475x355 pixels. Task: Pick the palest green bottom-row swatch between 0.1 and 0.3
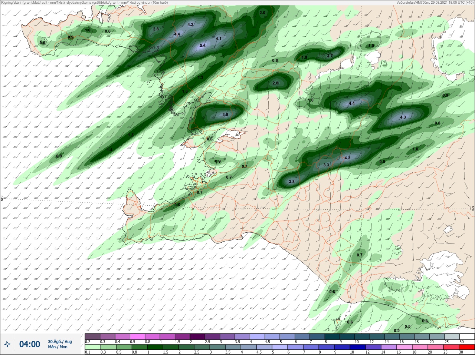click(92, 347)
